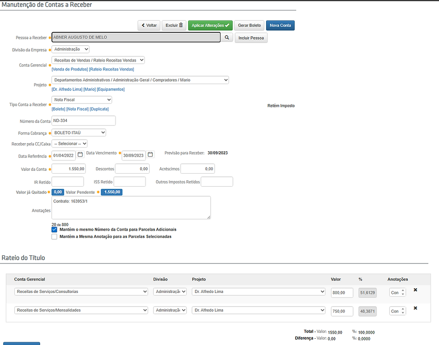This screenshot has width=439, height=345.
Task: Open Forma Cobrança dropdown
Action: point(79,133)
